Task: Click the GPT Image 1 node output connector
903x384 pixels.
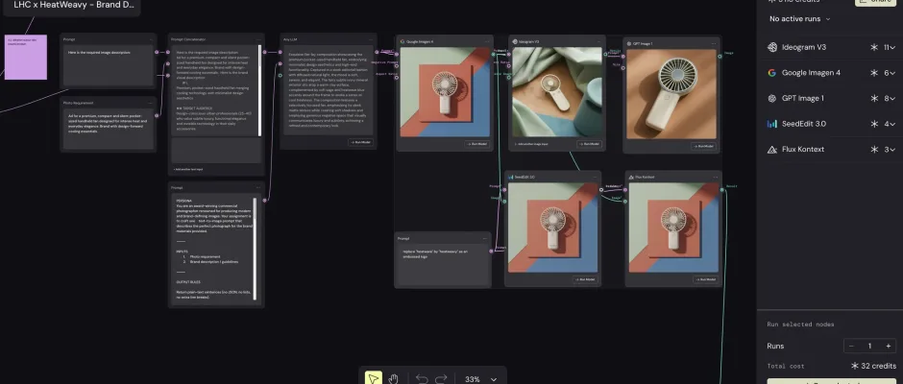Action: (720, 57)
